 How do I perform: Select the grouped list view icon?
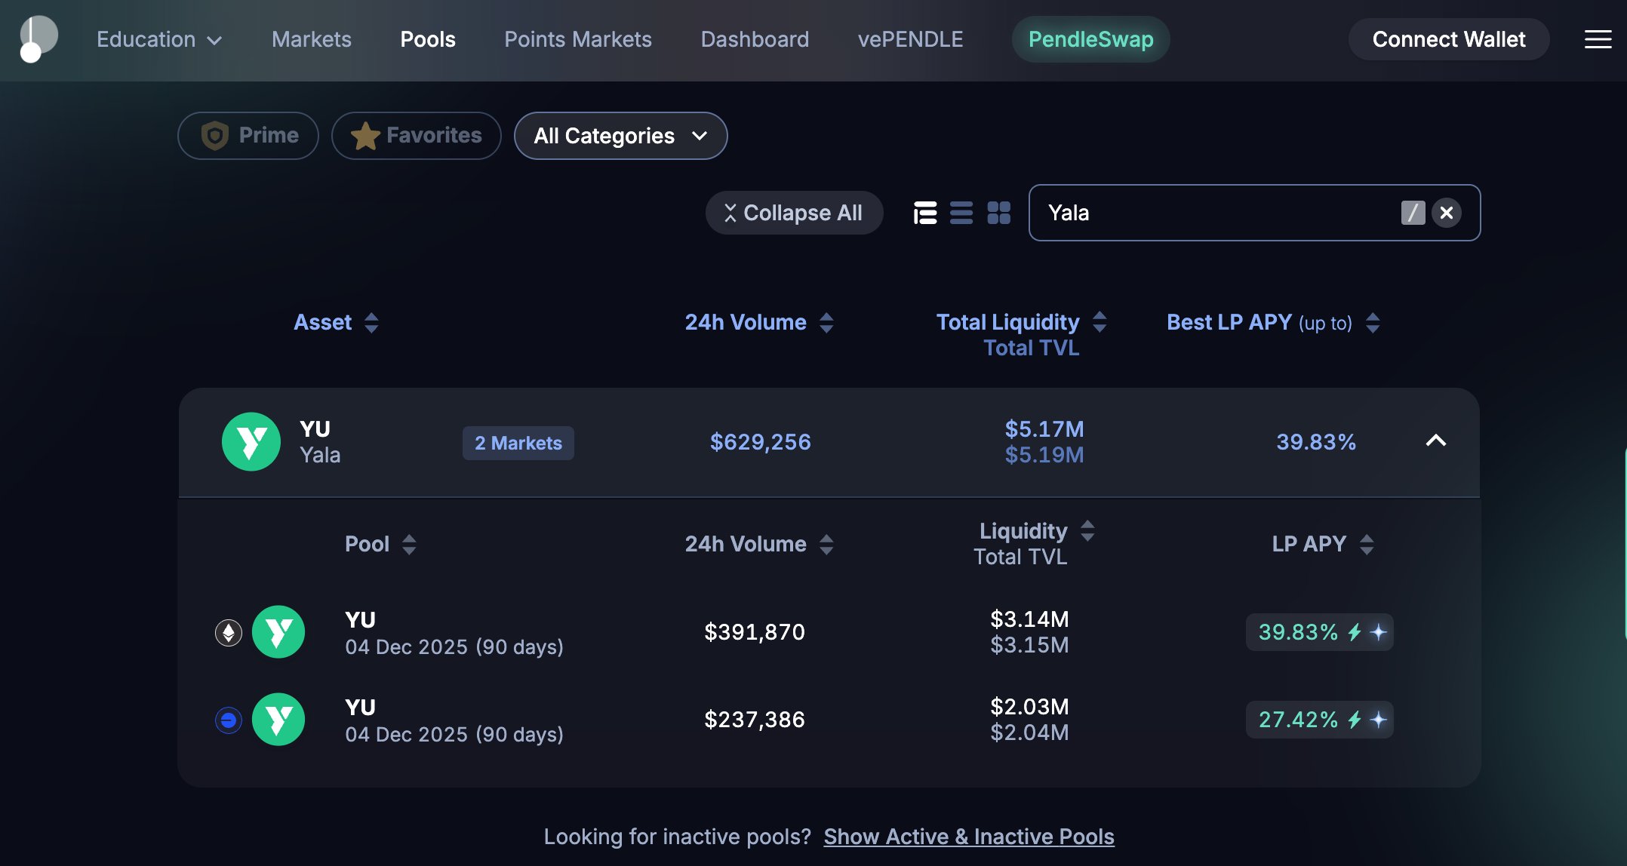coord(925,213)
